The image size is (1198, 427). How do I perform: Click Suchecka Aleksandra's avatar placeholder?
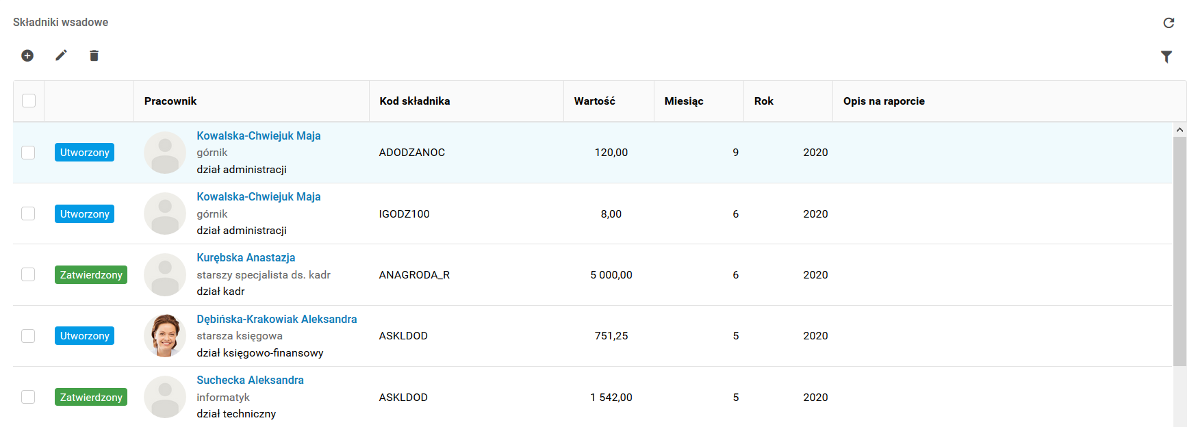pos(165,397)
